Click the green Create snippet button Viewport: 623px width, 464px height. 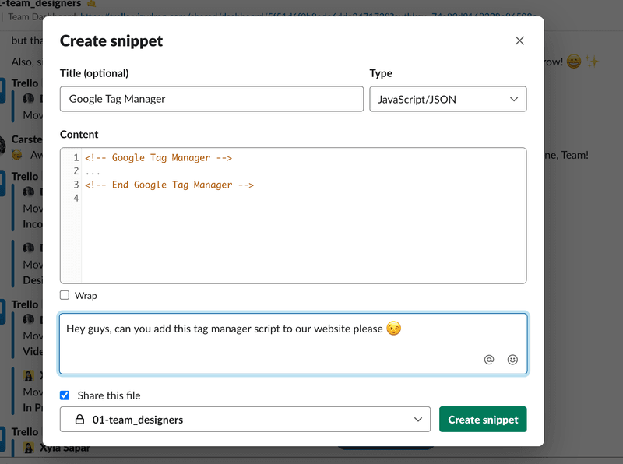pos(483,419)
